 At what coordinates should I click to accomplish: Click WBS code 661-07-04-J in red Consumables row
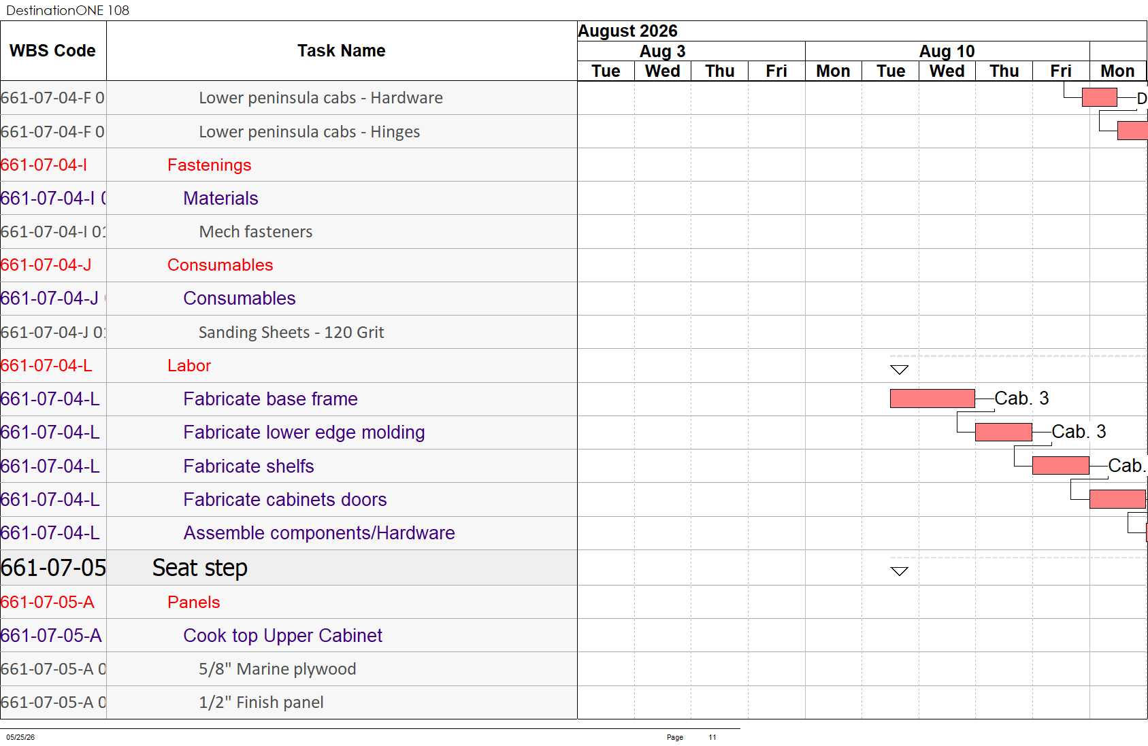pyautogui.click(x=53, y=265)
